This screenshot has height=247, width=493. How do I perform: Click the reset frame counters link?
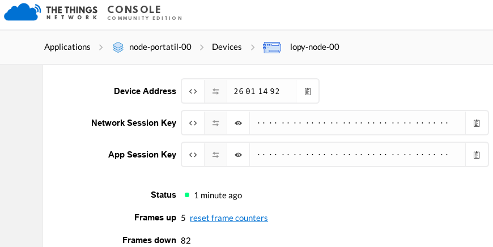pos(229,218)
